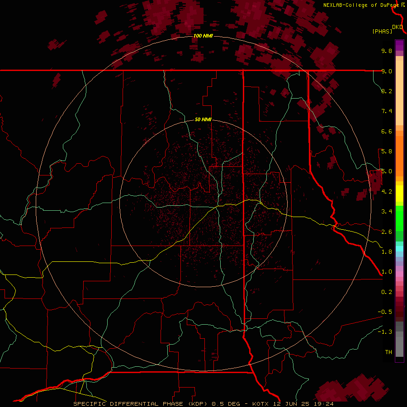Screen dimensions: 407x407
Task: Click the 0.2 scale value
Action: pos(387,292)
